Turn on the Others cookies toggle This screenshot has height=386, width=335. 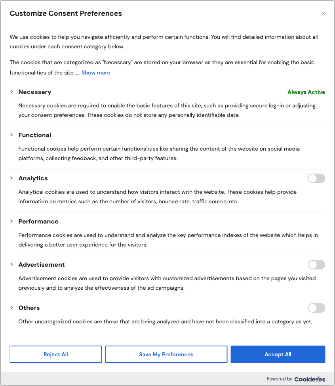(x=316, y=308)
